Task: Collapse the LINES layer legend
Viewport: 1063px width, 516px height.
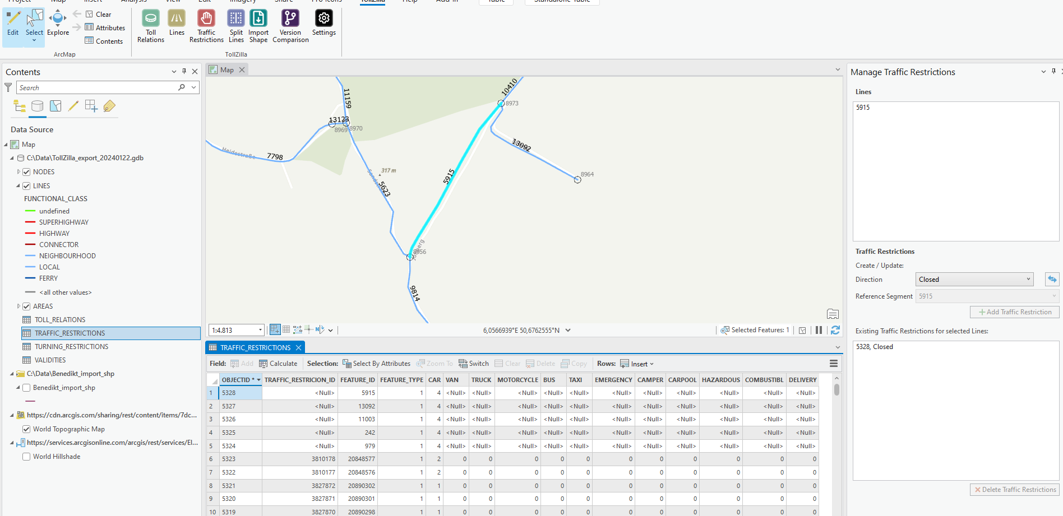Action: (x=19, y=186)
